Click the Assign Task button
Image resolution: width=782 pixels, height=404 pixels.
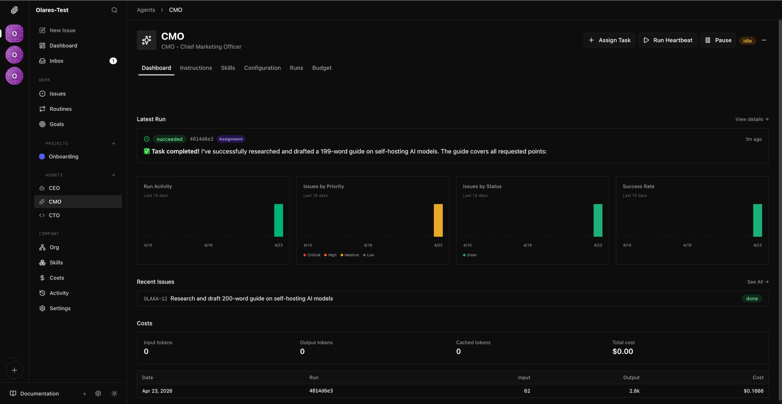(x=609, y=40)
